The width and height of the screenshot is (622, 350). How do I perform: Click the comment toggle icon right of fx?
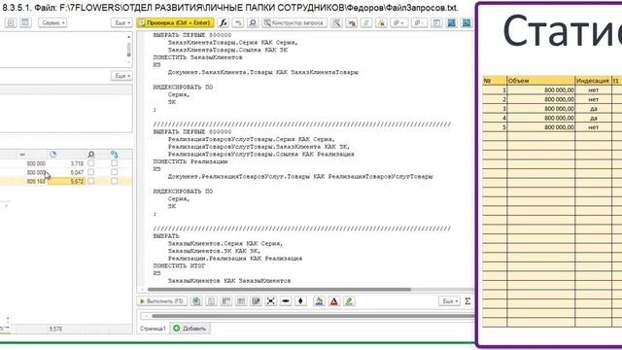coord(238,23)
